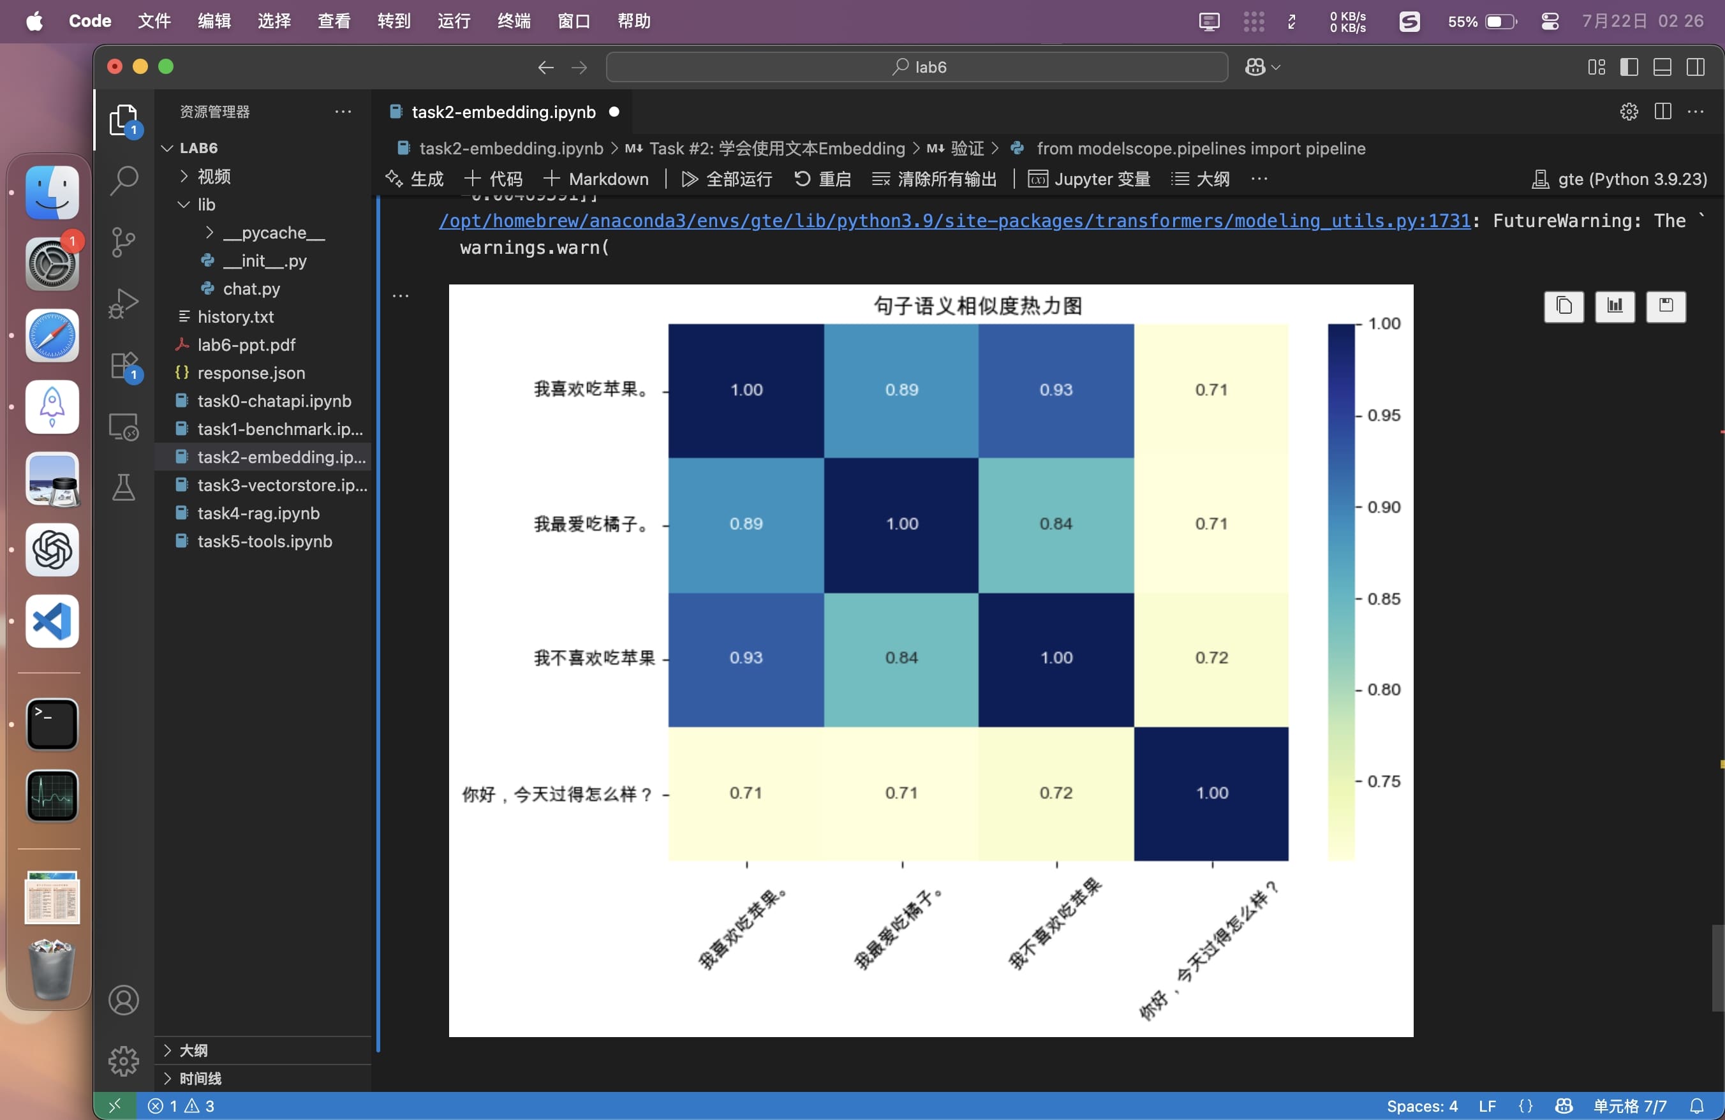This screenshot has height=1120, width=1725.
Task: Click the lab6 command center search field
Action: [916, 66]
